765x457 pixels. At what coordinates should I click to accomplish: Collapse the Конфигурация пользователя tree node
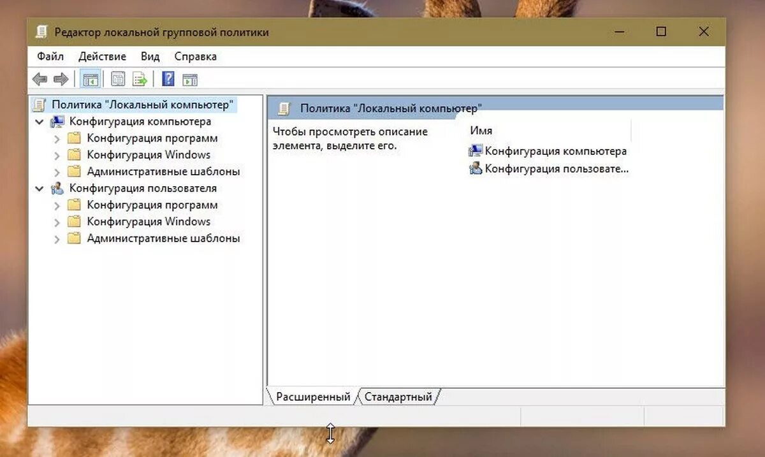(40, 189)
